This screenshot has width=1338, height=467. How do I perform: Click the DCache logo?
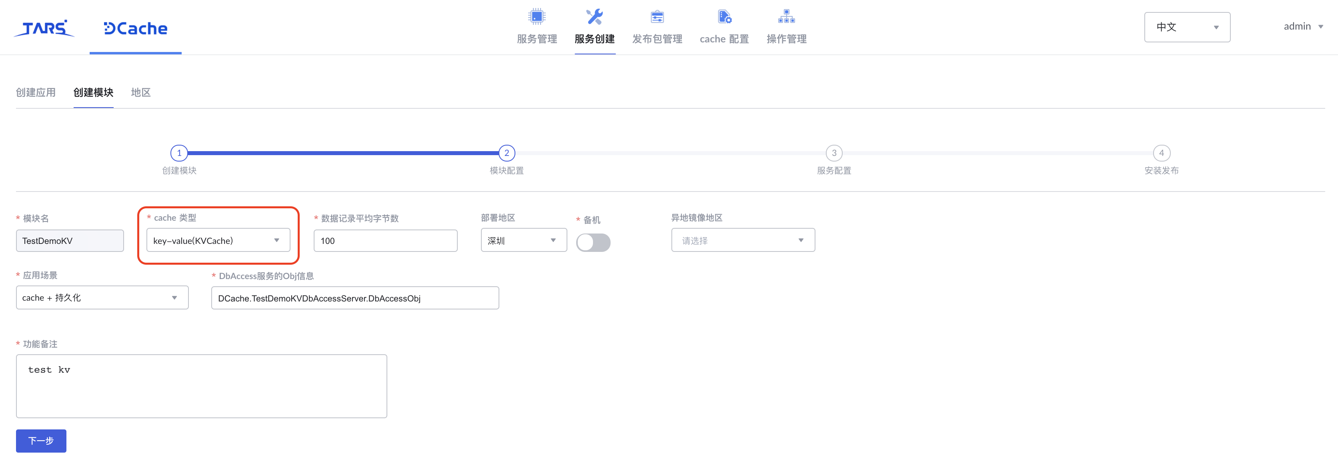pos(135,28)
